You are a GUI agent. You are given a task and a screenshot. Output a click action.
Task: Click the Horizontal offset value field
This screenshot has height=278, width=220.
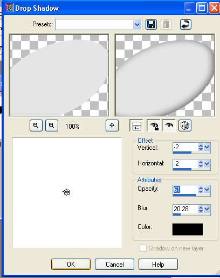click(185, 164)
